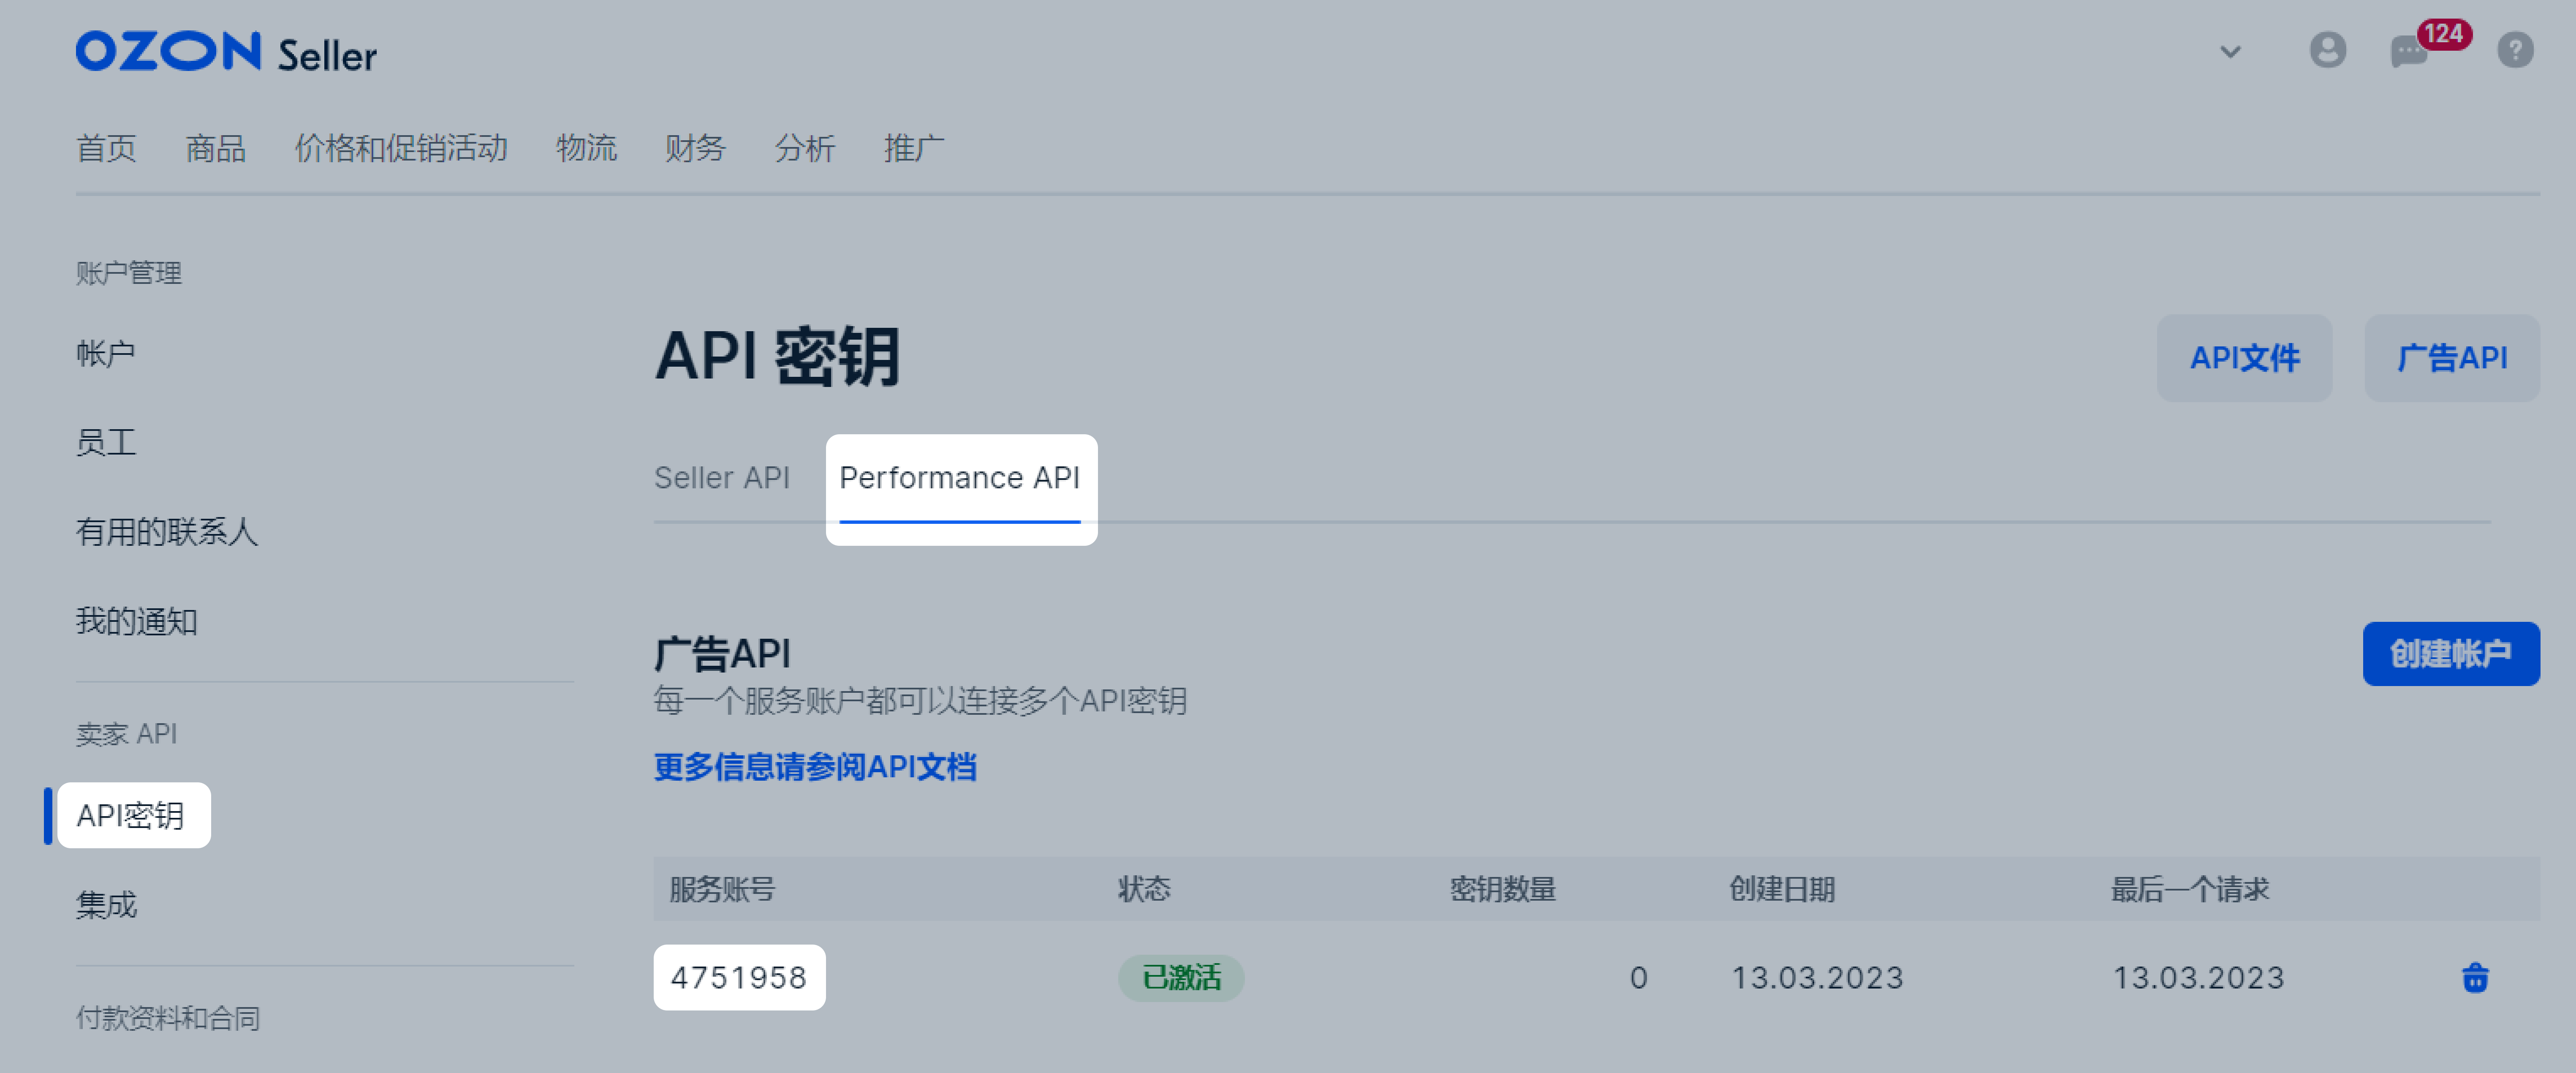This screenshot has height=1073, width=2576.
Task: Go to 物流 in top navigation
Action: (x=586, y=148)
